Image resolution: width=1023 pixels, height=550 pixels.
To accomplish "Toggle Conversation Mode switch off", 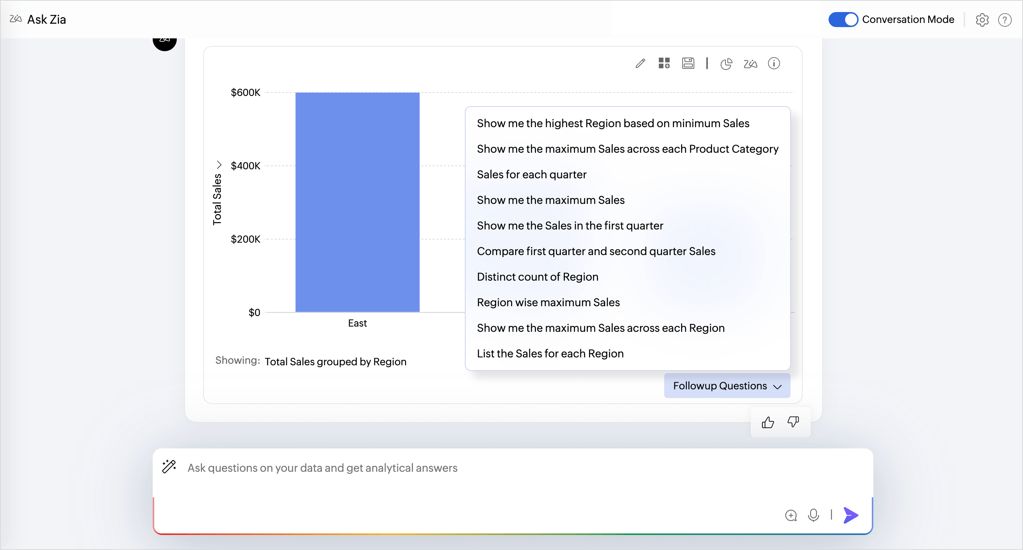I will pyautogui.click(x=843, y=20).
